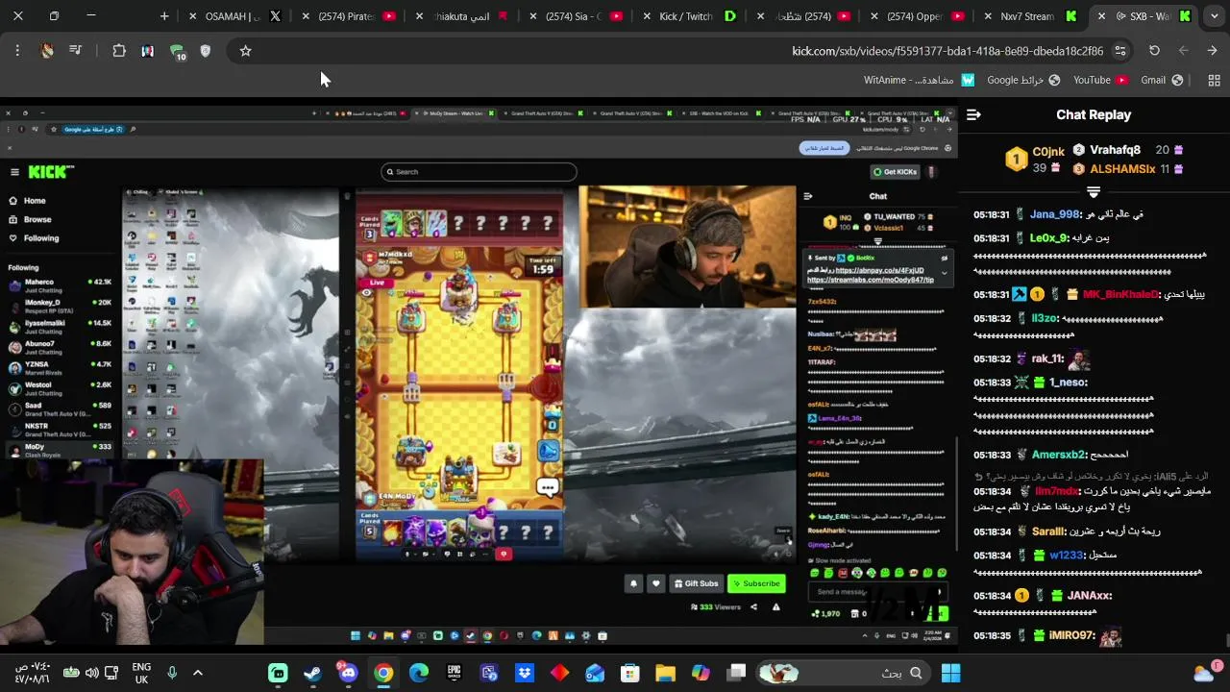Open the Chrome three-dot menu
The width and height of the screenshot is (1230, 692).
tap(17, 51)
